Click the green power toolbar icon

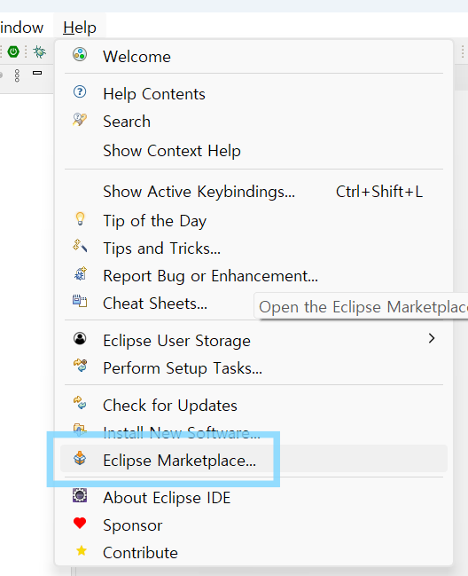click(x=13, y=51)
